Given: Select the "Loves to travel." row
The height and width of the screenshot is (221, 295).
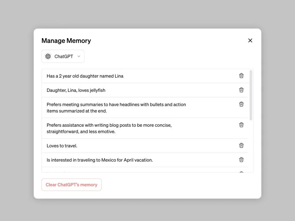Looking at the screenshot, I should pyautogui.click(x=145, y=146).
